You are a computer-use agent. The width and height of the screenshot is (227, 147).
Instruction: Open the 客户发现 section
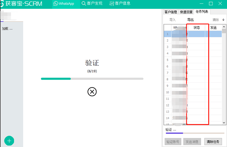(92, 4)
